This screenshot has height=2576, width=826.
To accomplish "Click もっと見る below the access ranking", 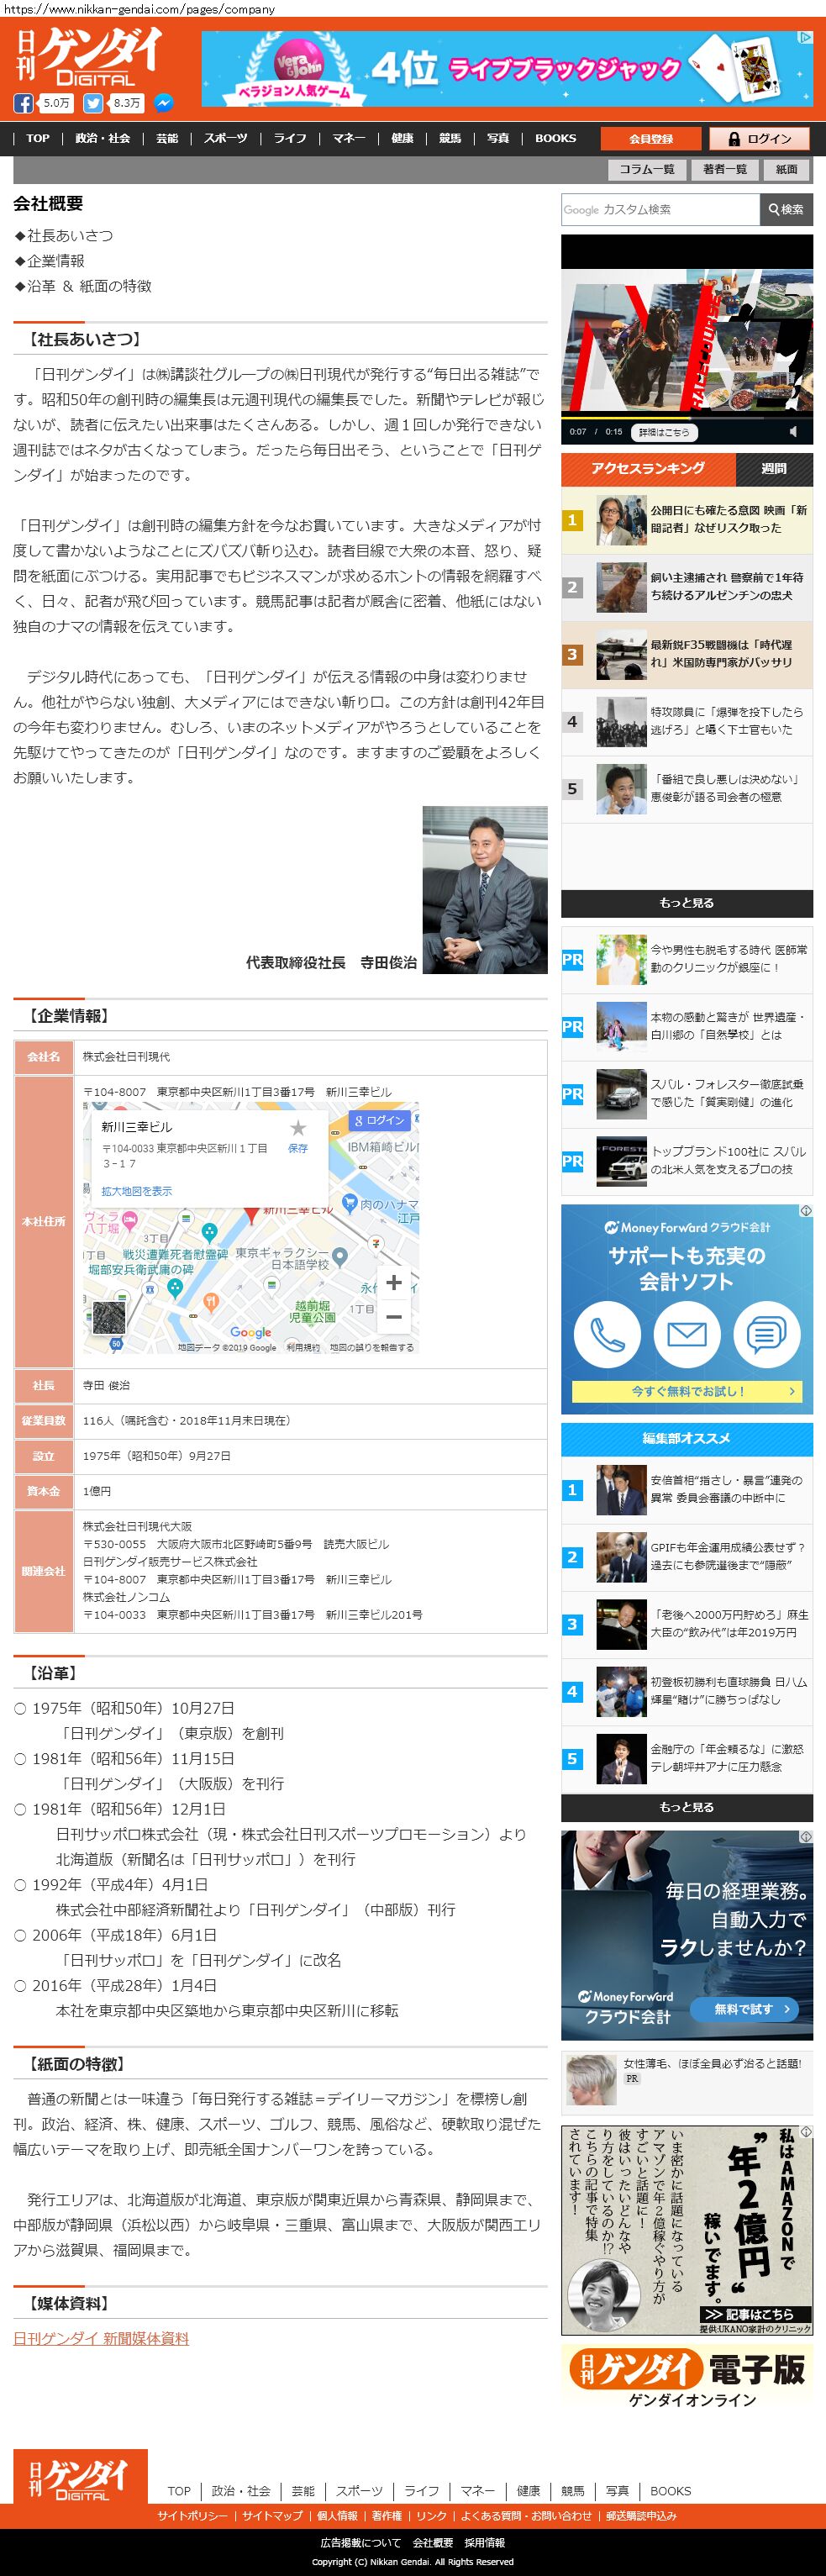I will (686, 903).
